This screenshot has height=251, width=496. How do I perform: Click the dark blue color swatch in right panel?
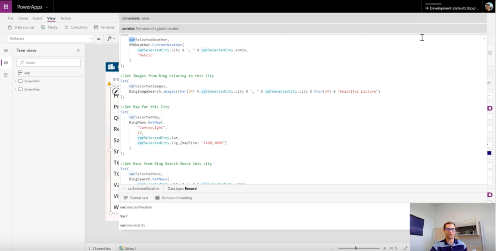[489, 153]
